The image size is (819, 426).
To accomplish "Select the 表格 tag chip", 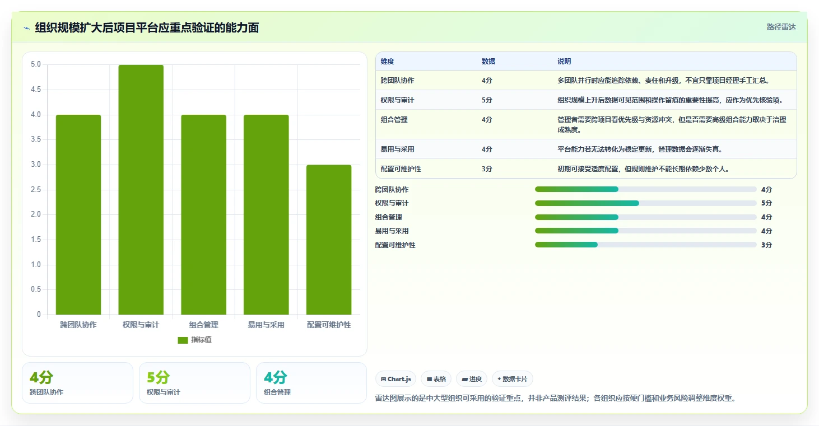I will (x=436, y=379).
